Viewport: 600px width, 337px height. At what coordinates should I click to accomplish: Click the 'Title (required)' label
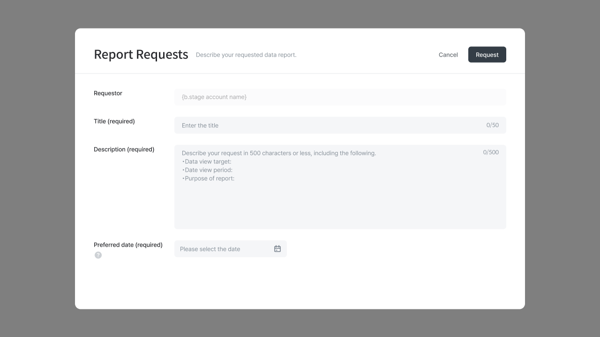pos(114,121)
